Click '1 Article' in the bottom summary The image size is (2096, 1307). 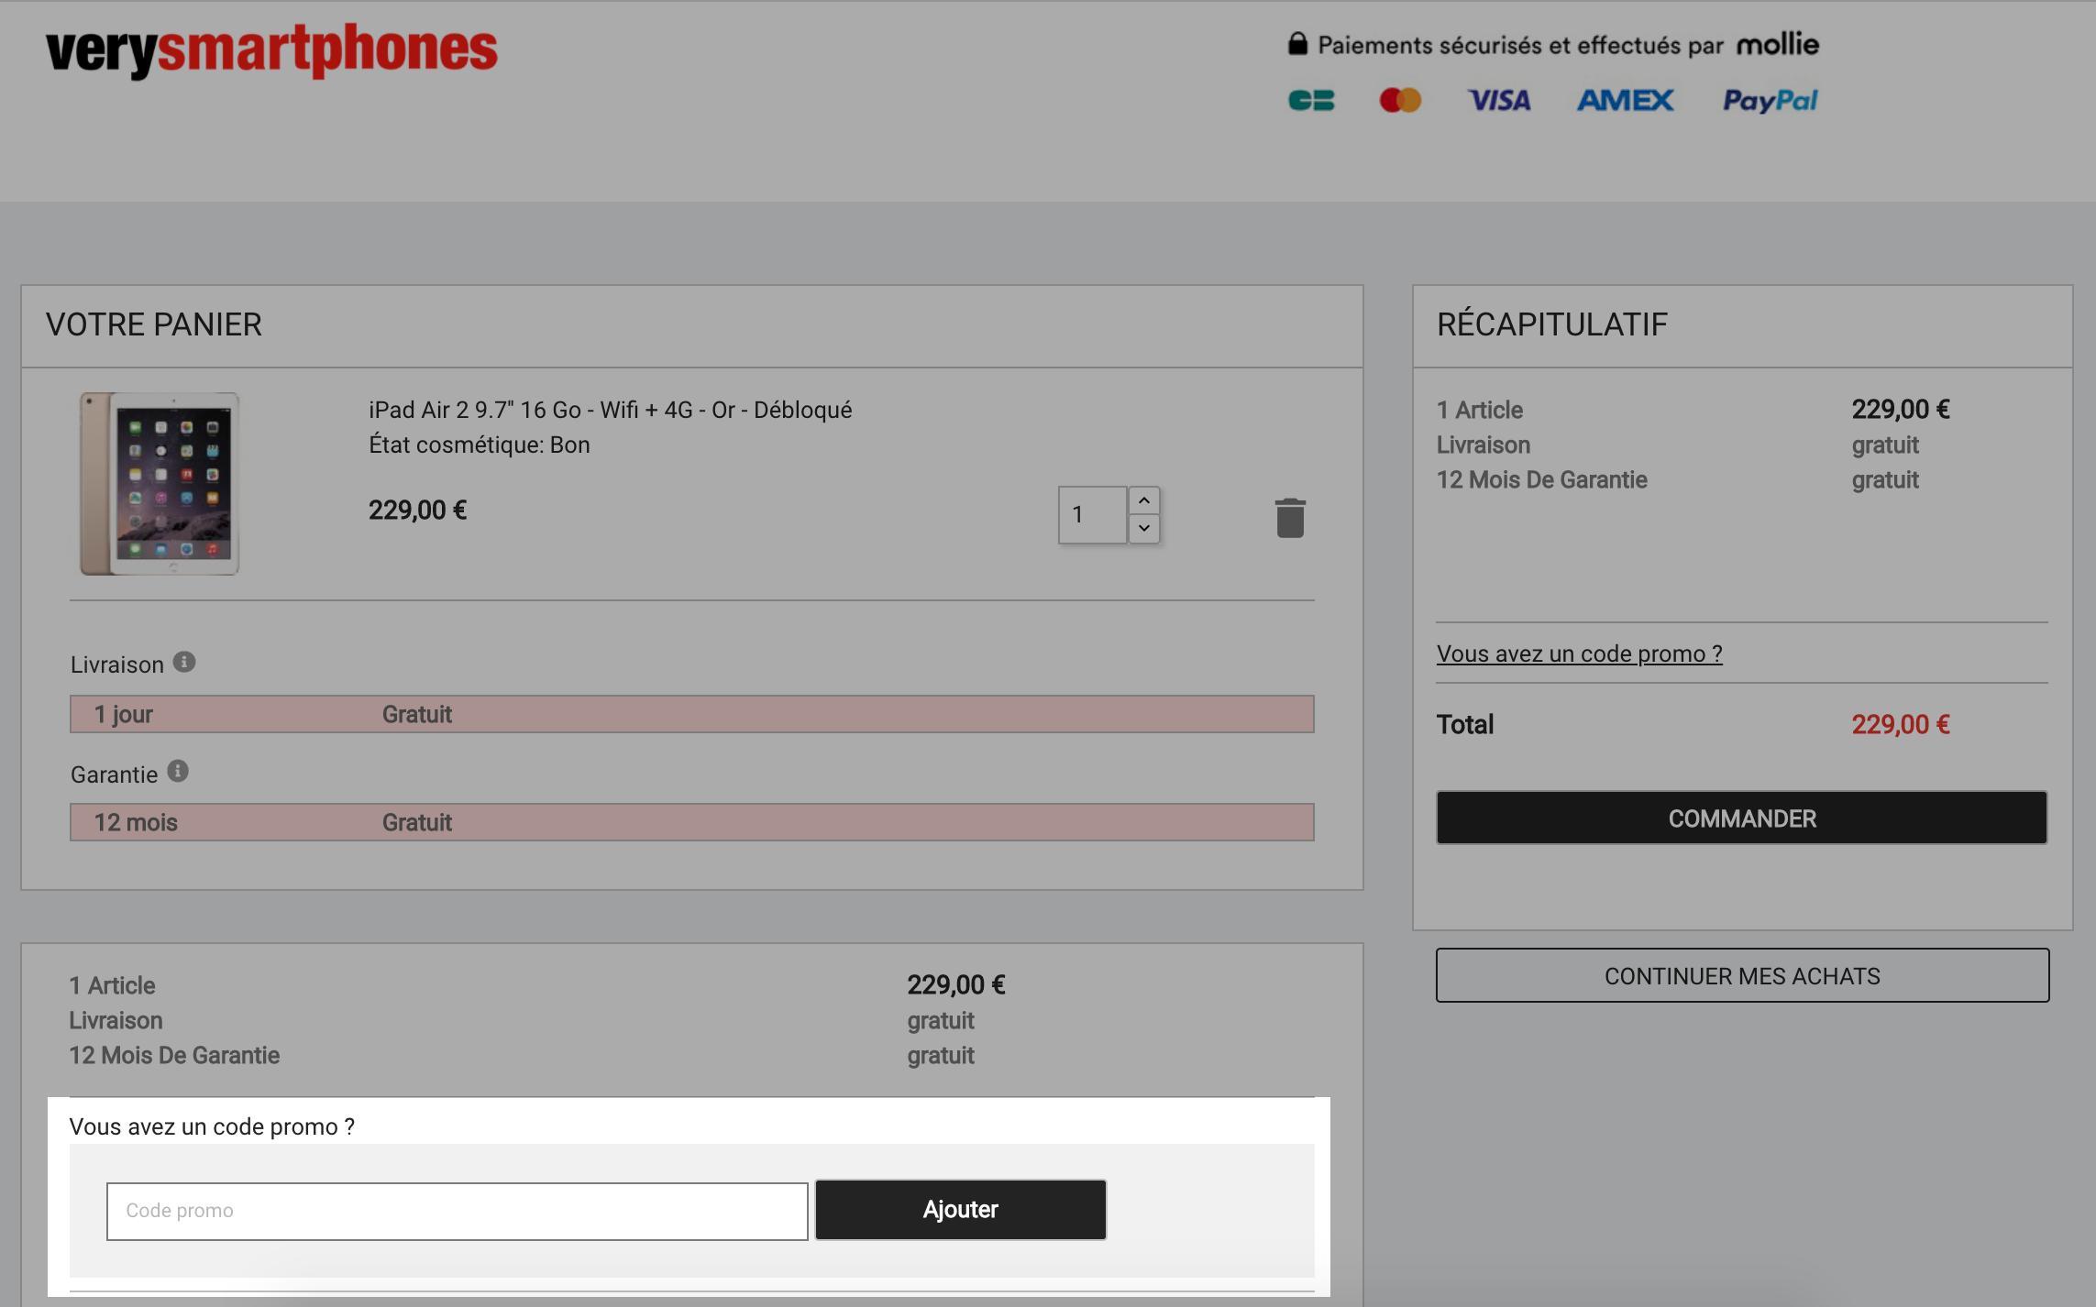click(112, 985)
